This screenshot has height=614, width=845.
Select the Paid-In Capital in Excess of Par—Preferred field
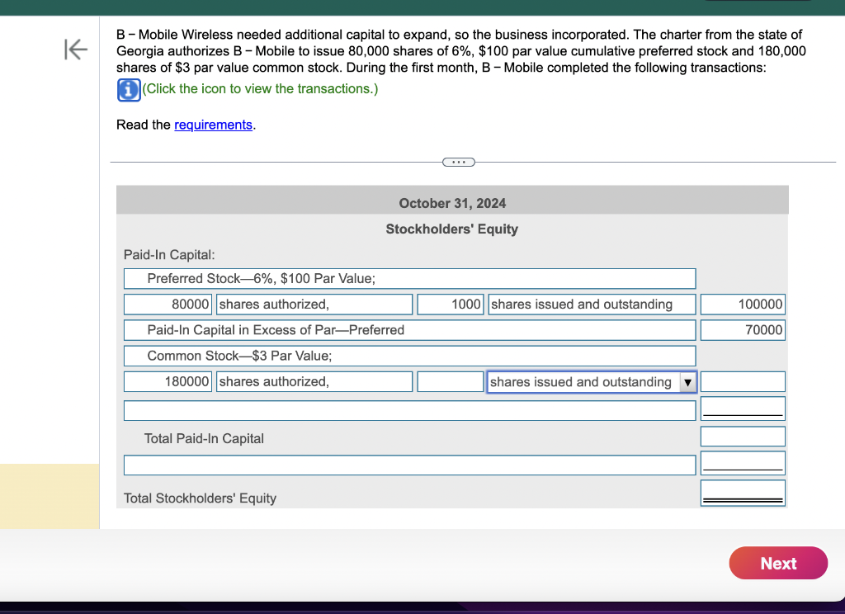coord(409,330)
